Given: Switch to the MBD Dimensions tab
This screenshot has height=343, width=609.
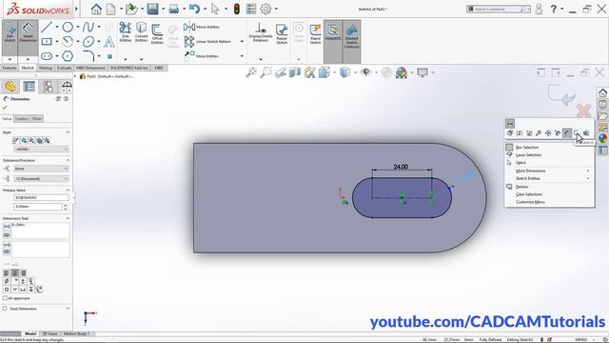Looking at the screenshot, I should [x=90, y=68].
